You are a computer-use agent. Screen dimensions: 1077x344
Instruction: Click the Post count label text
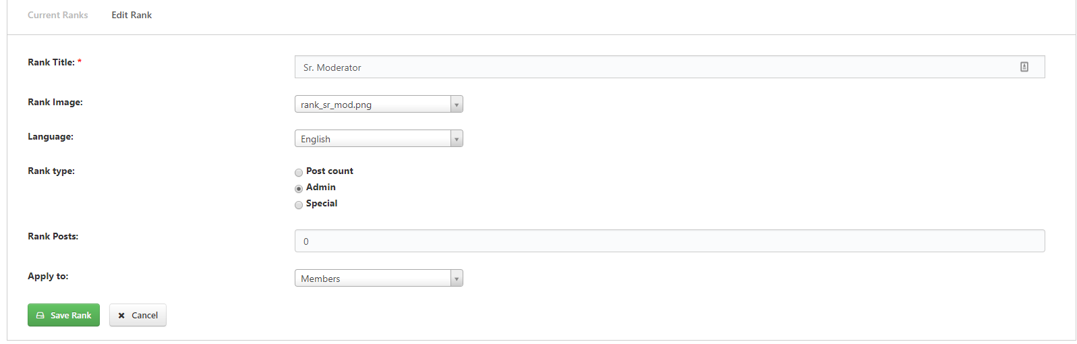pos(330,171)
